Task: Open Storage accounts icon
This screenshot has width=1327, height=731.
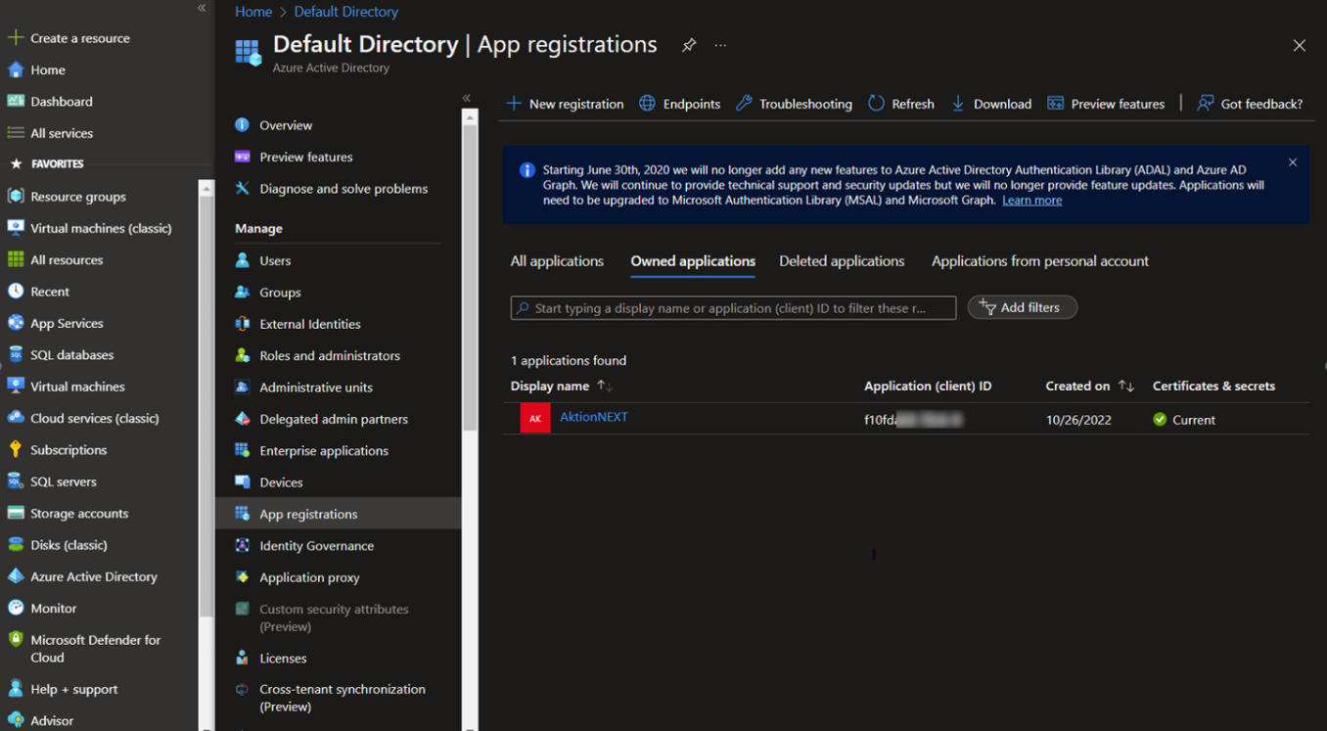Action: tap(16, 513)
